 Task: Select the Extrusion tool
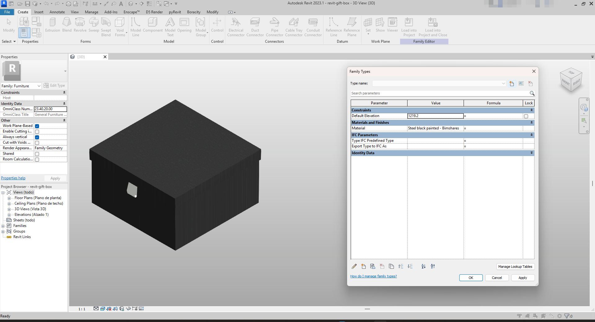pos(52,25)
